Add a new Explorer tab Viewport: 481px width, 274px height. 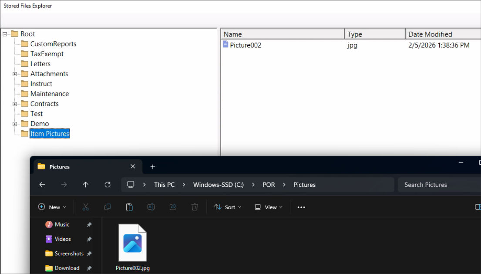[x=152, y=167]
